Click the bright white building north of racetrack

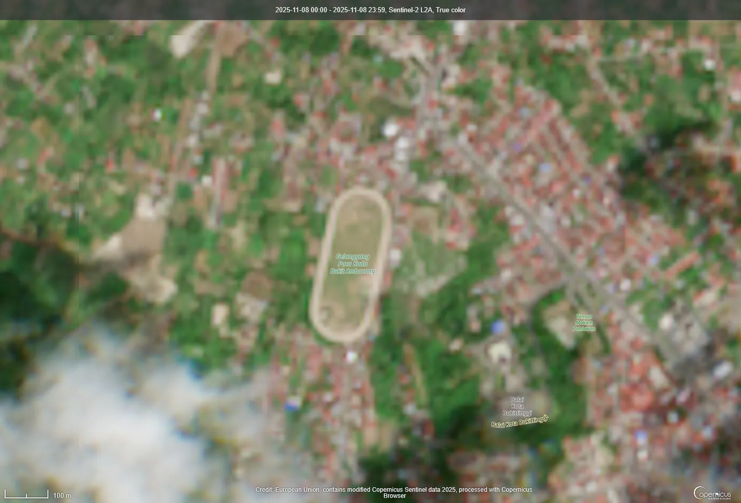[x=390, y=127]
